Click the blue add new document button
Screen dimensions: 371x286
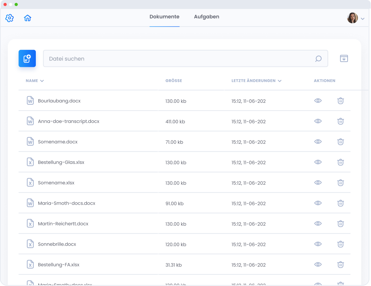[x=27, y=59]
